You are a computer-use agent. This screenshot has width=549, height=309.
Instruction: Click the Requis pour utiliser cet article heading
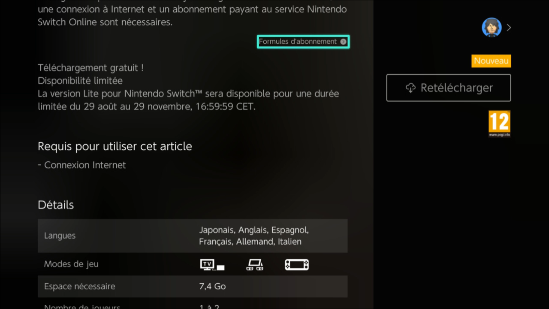coord(115,146)
